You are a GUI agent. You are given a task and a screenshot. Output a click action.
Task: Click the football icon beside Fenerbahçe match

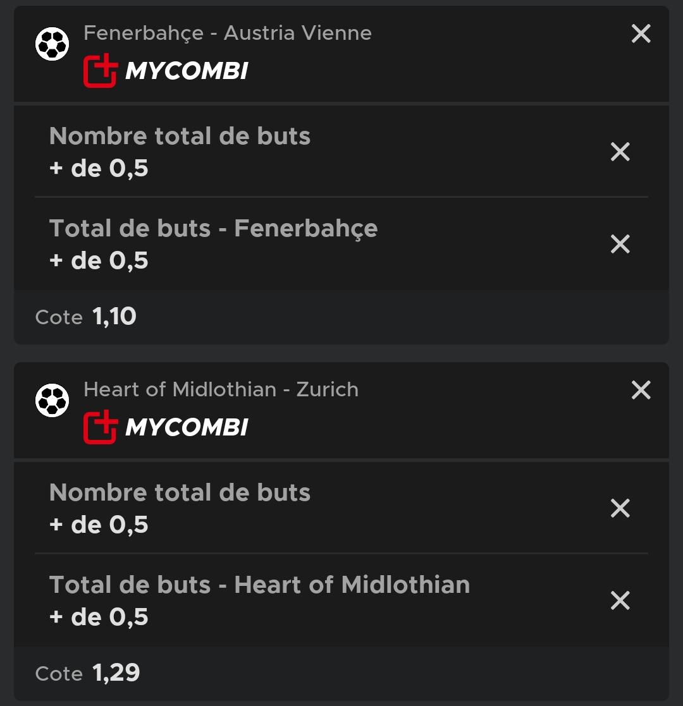pos(52,44)
